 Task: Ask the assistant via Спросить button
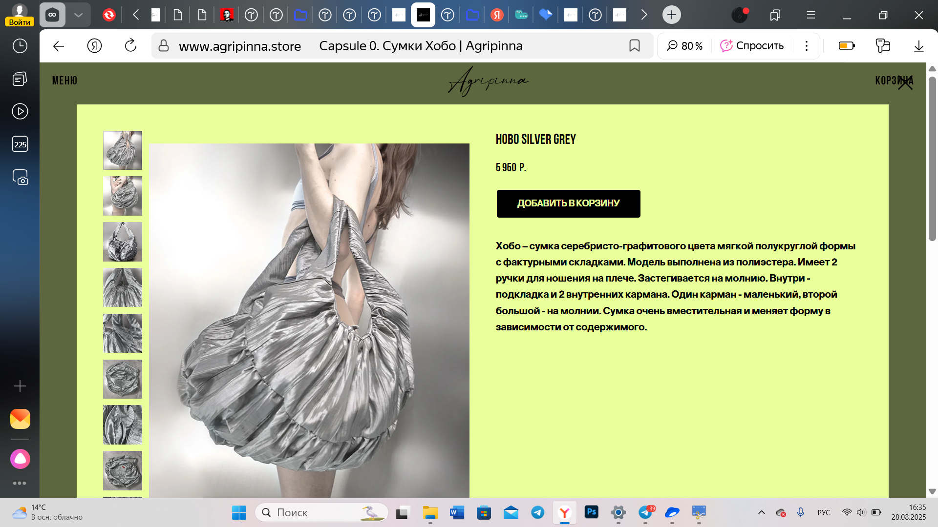click(x=752, y=46)
